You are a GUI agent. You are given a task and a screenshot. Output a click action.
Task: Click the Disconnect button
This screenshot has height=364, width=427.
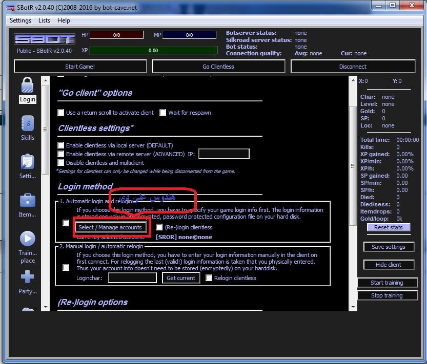tap(353, 67)
